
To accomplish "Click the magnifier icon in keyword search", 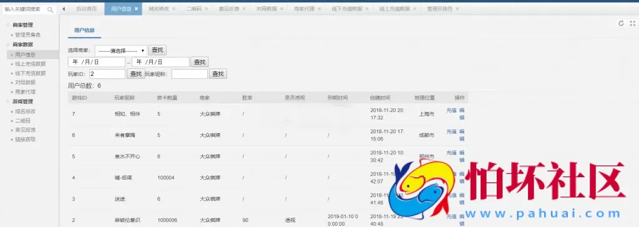I will point(51,9).
